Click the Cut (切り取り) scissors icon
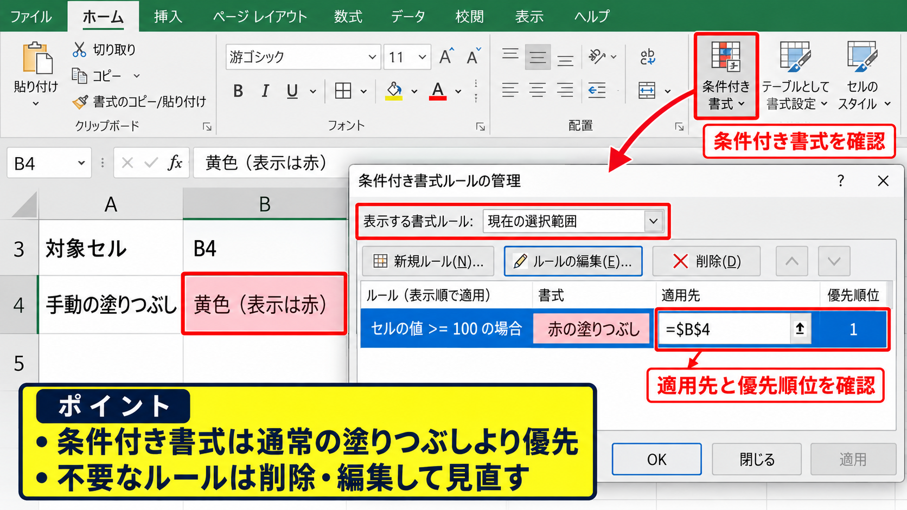The width and height of the screenshot is (907, 510). click(x=79, y=49)
